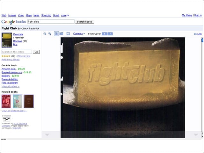The image size is (204, 153).
Task: Open the Borders seller link
Action: point(6,76)
